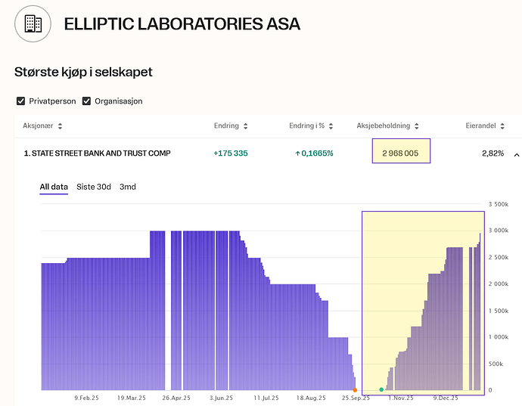Click the yellow highlighted chart region
522x406 pixels.
point(422,302)
